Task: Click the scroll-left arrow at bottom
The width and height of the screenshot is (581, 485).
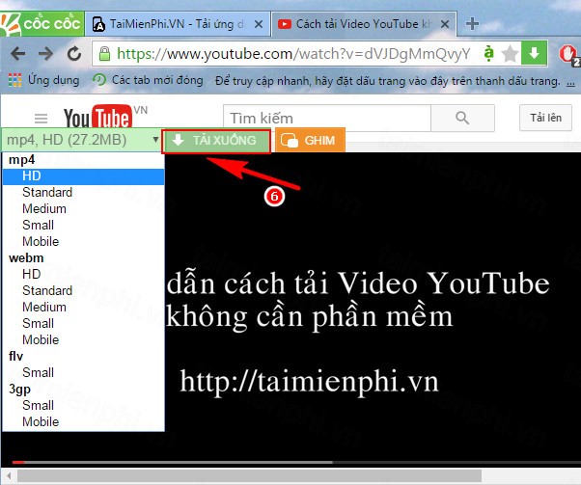Action: pyautogui.click(x=8, y=476)
